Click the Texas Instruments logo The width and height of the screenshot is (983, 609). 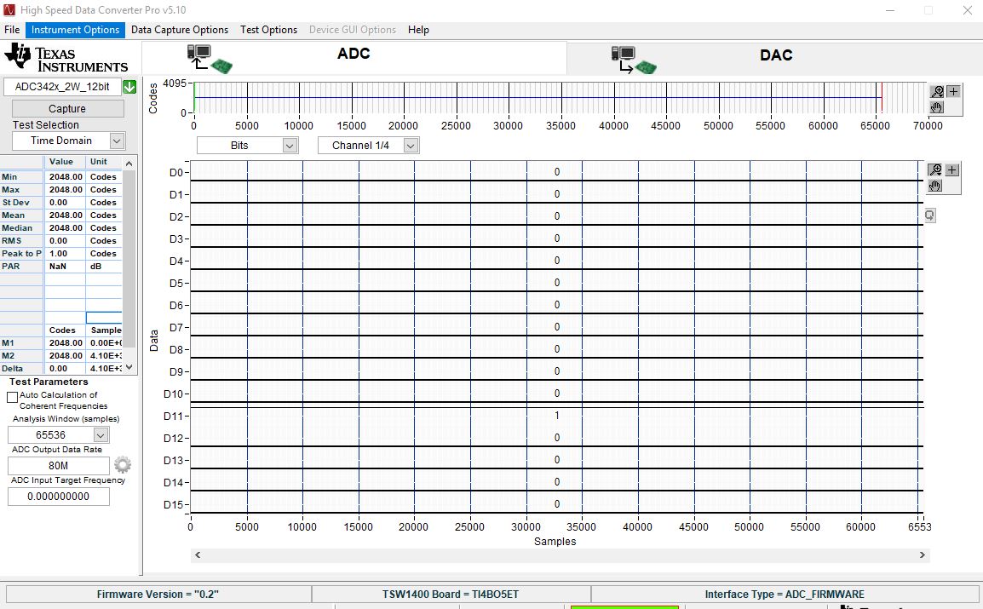click(x=66, y=58)
